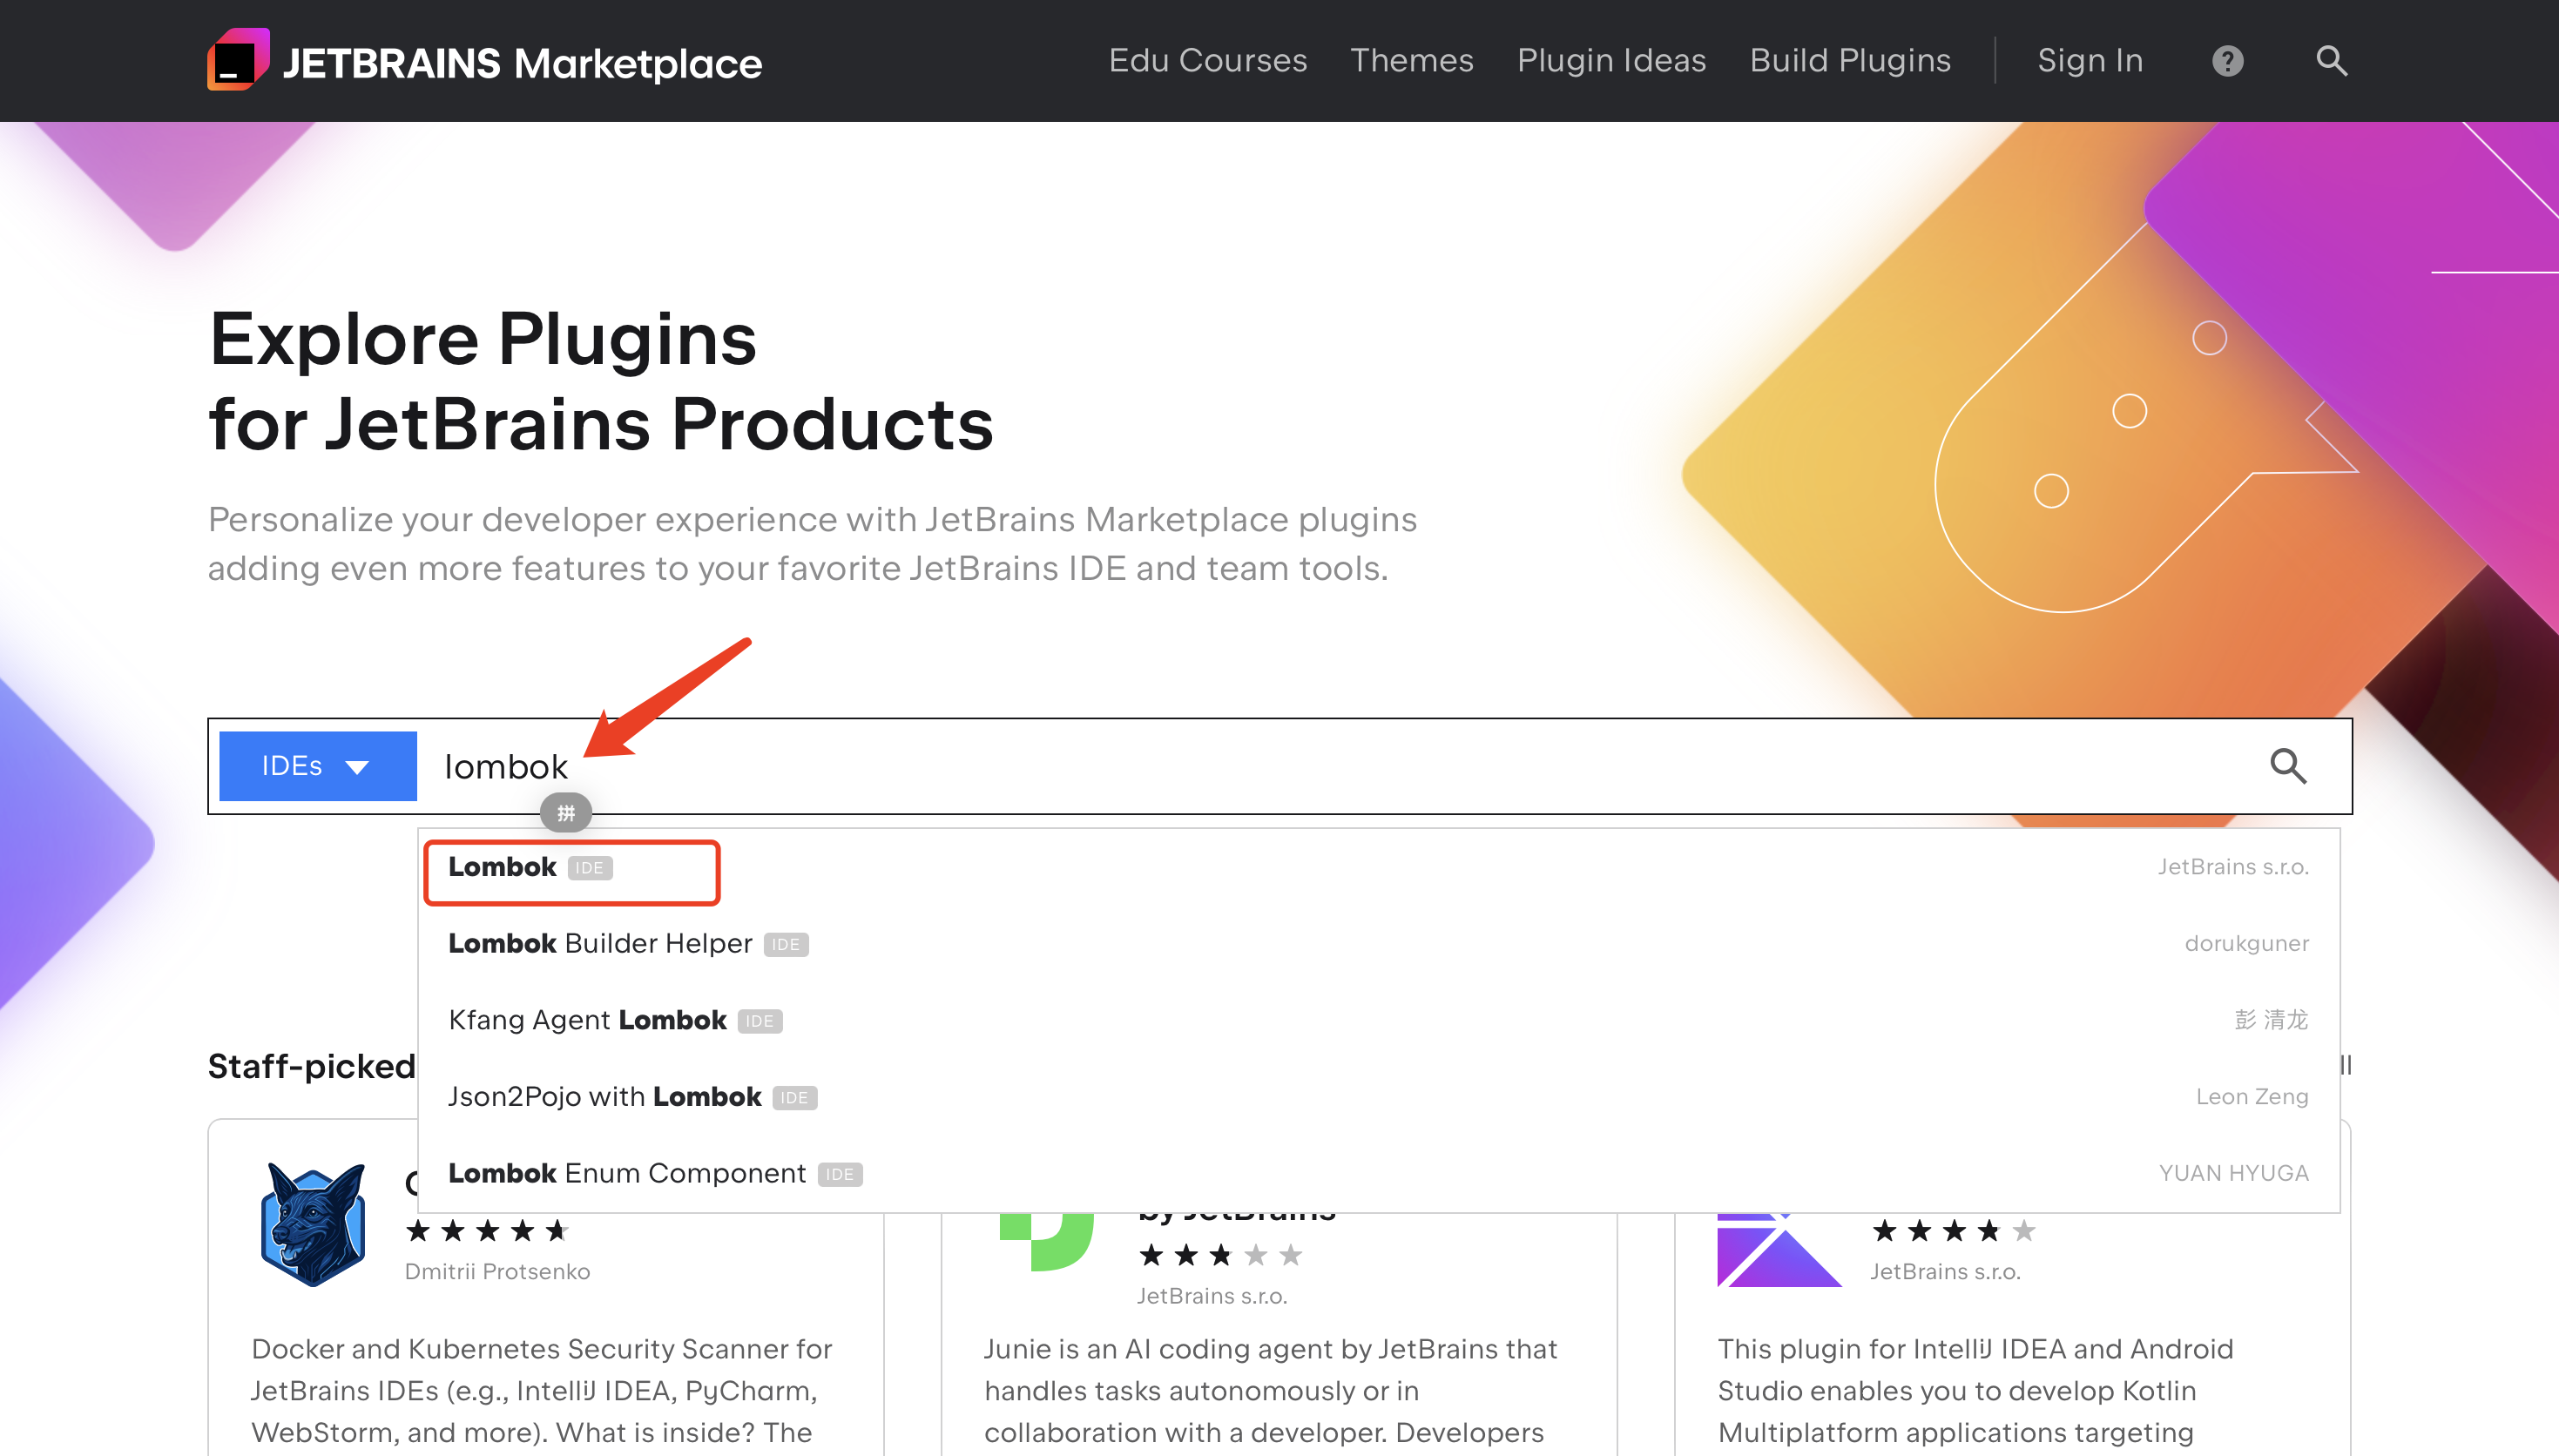Click the search bar magnifier button

click(x=2287, y=766)
